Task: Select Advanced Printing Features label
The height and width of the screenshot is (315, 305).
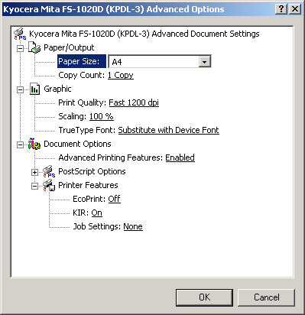Action: (x=110, y=157)
